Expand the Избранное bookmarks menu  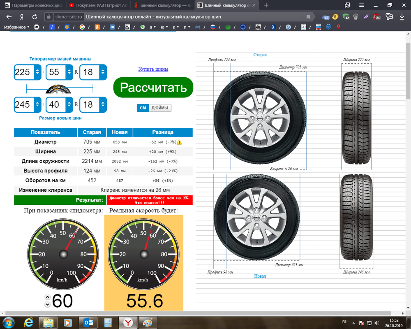[16, 27]
